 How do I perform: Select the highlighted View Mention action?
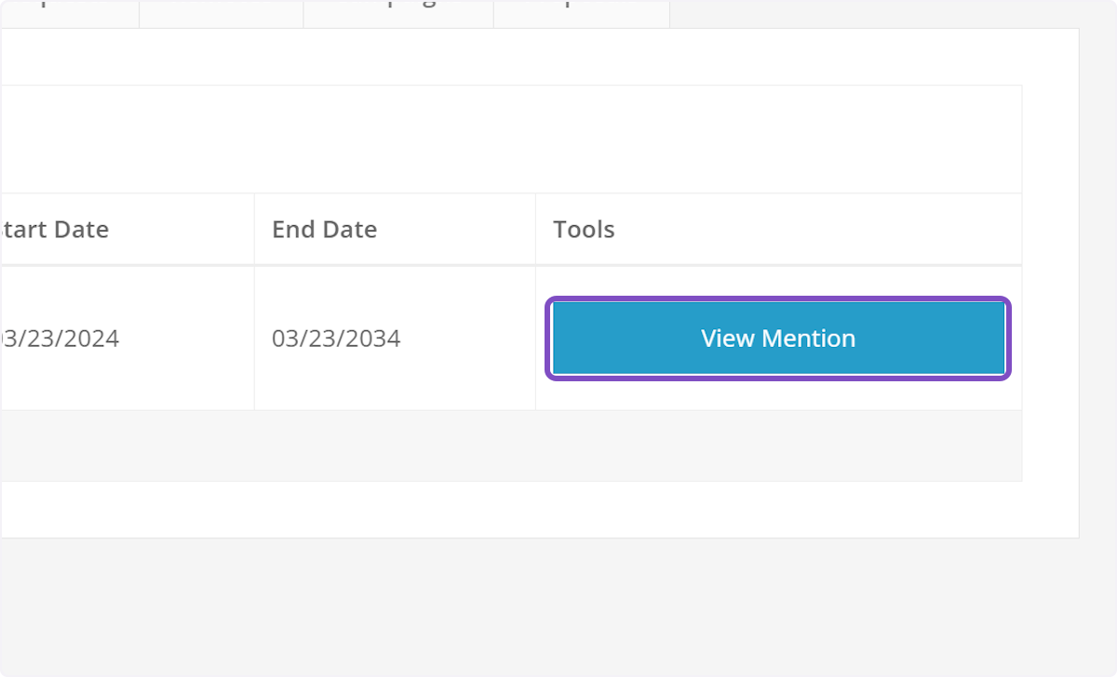click(x=778, y=338)
